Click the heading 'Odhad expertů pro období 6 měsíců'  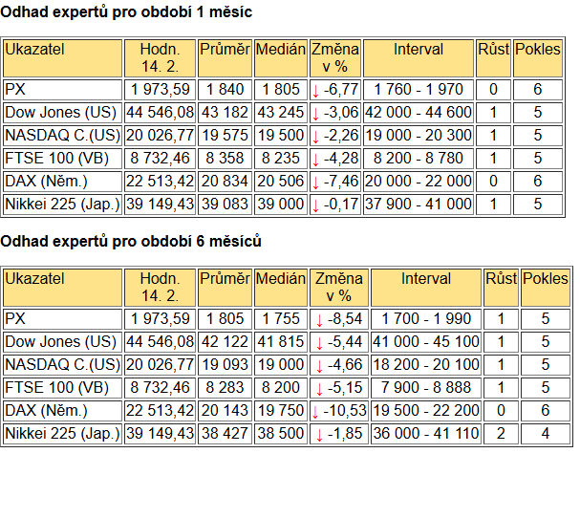[131, 242]
